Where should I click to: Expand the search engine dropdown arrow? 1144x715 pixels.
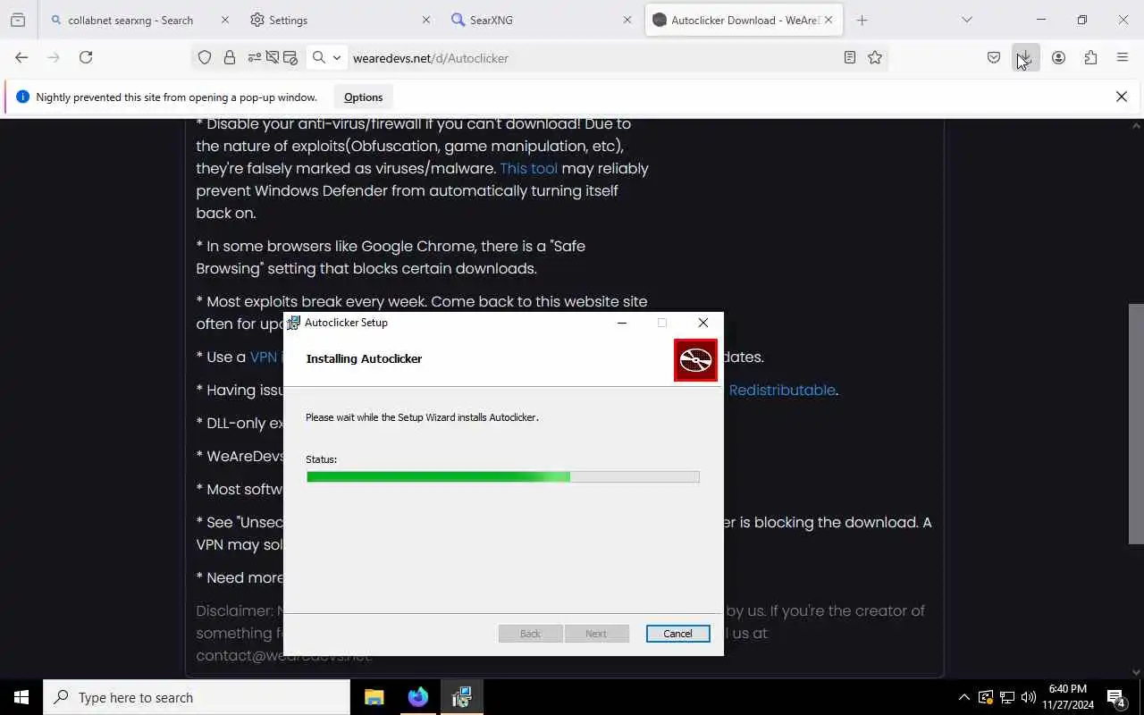[337, 57]
